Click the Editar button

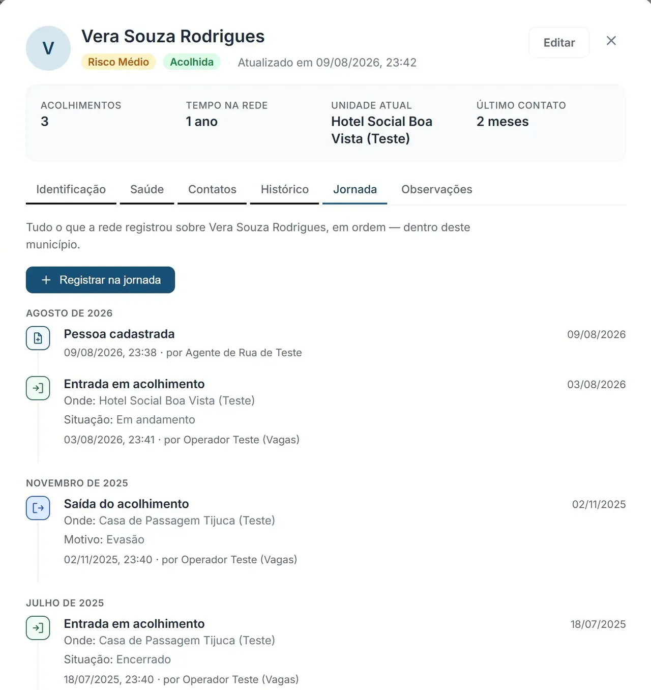click(559, 43)
